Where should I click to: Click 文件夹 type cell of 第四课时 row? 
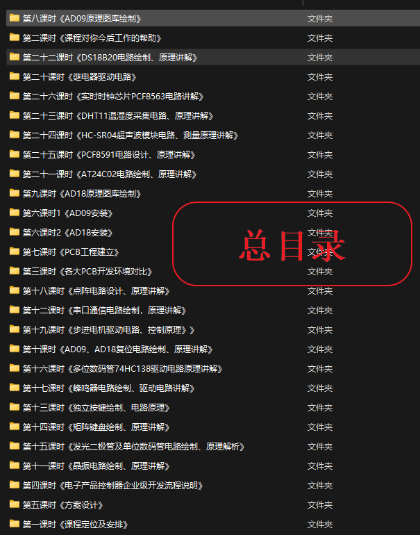tap(320, 485)
